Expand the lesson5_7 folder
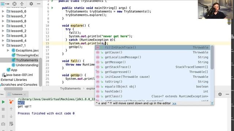This screenshot has height=131, width=234. point(3,16)
